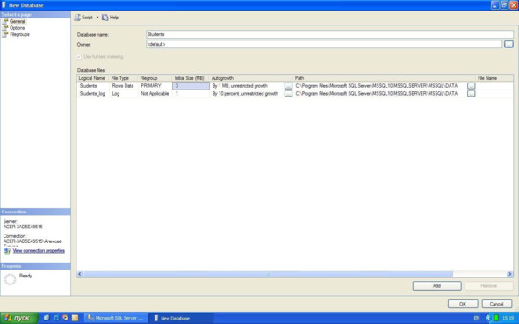Click the Script toolbar icon
This screenshot has width=519, height=324.
(x=77, y=18)
